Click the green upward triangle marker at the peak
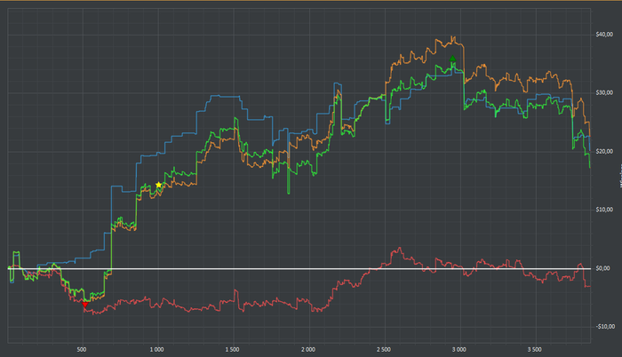The height and width of the screenshot is (357, 622). click(452, 59)
